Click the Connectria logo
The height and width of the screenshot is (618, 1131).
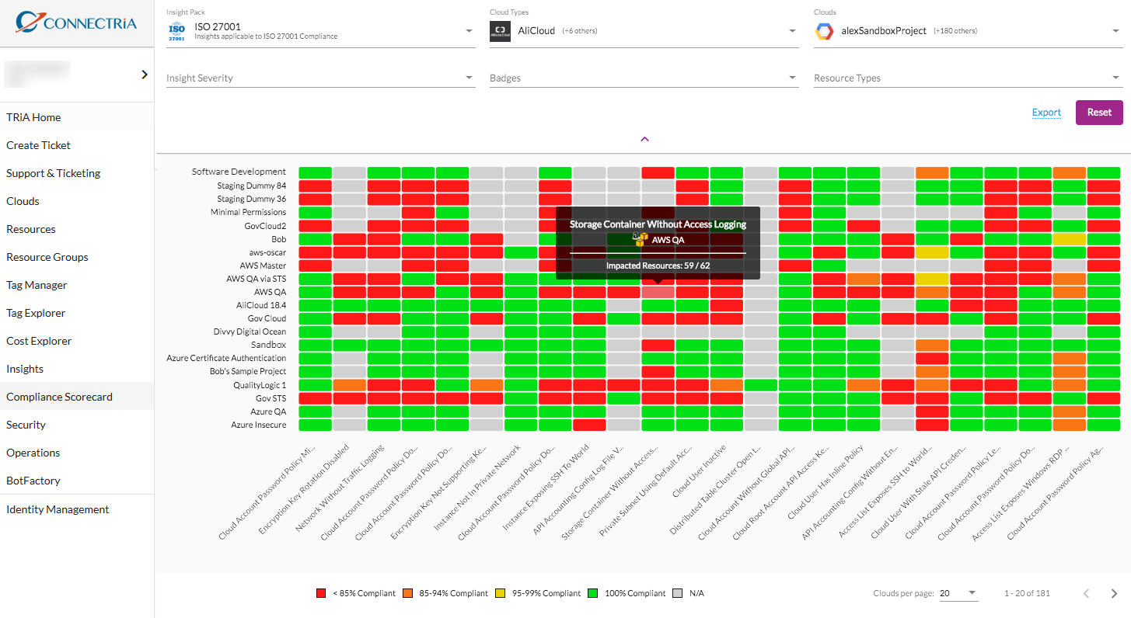tap(76, 23)
